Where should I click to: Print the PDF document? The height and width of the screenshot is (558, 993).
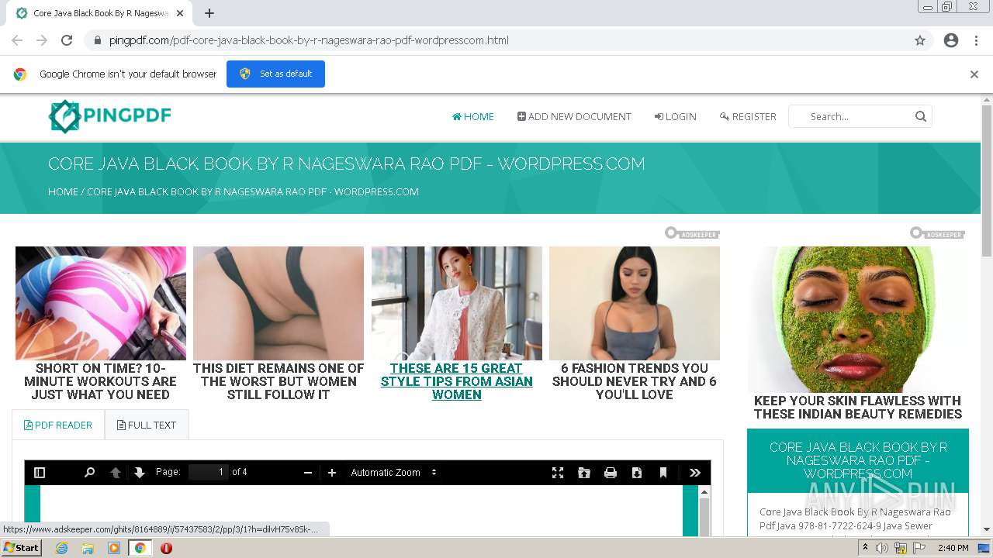click(611, 473)
